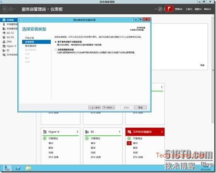Close the 添加角色和功能向导 wizard window
Screen dimensions: 216x173
(146, 19)
